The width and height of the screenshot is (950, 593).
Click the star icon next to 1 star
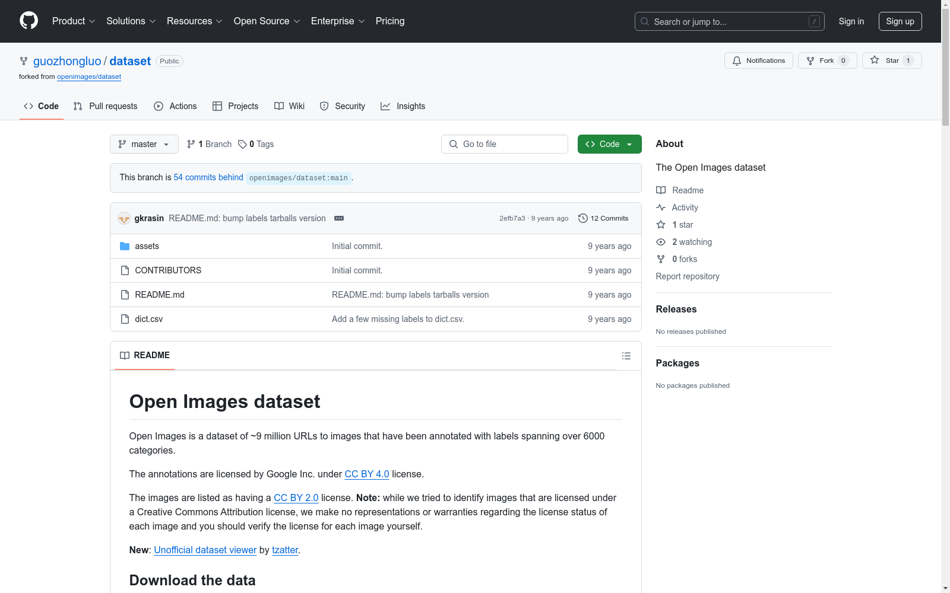[x=661, y=225]
